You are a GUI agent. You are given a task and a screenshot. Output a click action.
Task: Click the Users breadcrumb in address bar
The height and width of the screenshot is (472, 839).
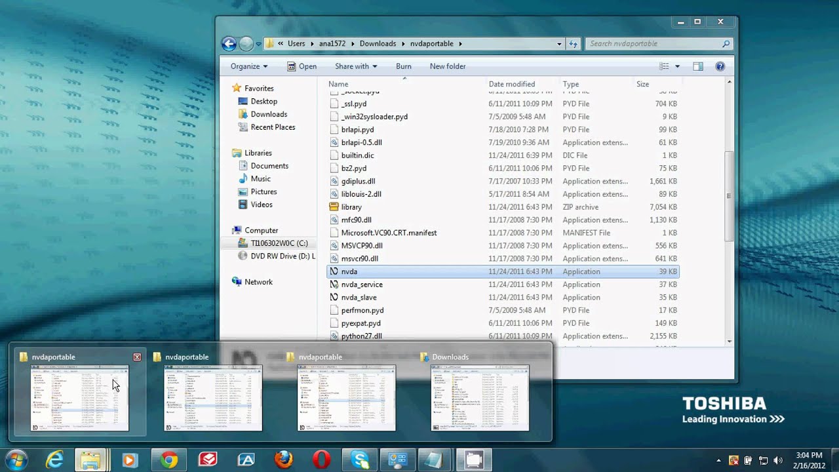pyautogui.click(x=296, y=44)
